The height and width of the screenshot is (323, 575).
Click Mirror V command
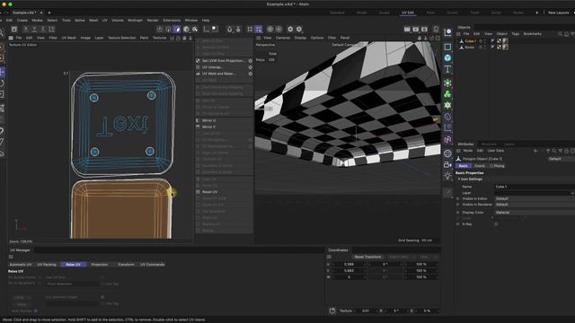coord(208,127)
